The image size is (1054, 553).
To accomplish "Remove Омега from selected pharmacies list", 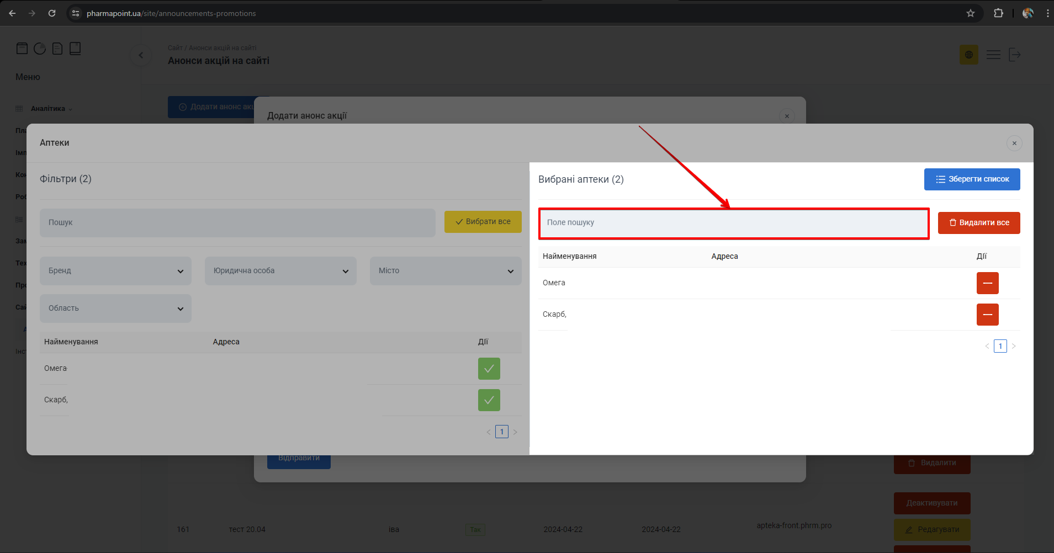I will pyautogui.click(x=987, y=283).
